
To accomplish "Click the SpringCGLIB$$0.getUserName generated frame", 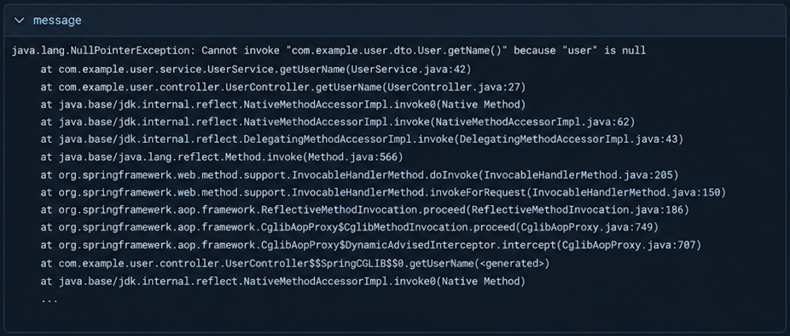I will 295,264.
